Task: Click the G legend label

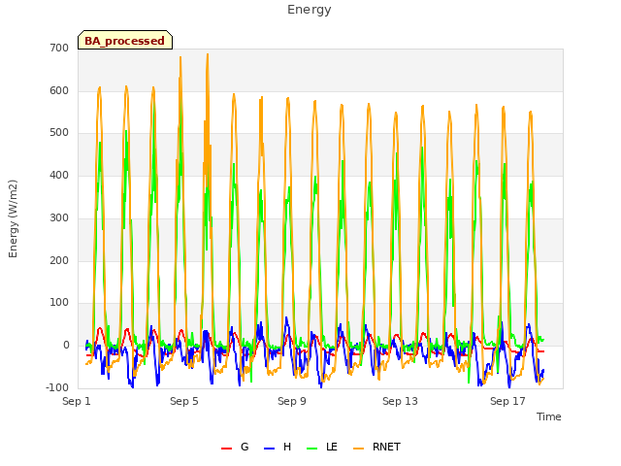Action: tap(245, 447)
